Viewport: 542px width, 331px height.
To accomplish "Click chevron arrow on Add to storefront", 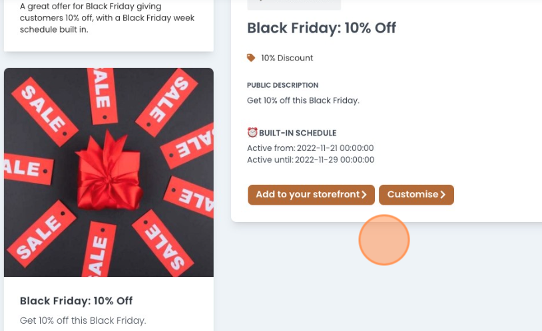I will point(364,195).
